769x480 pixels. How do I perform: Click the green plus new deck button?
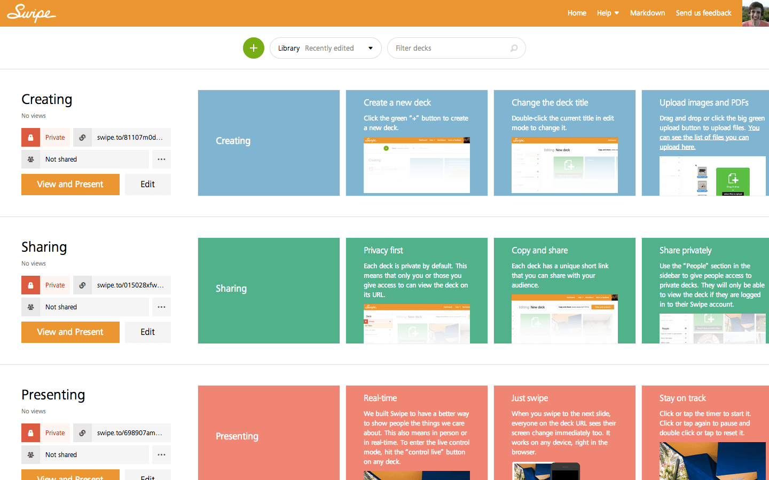254,48
